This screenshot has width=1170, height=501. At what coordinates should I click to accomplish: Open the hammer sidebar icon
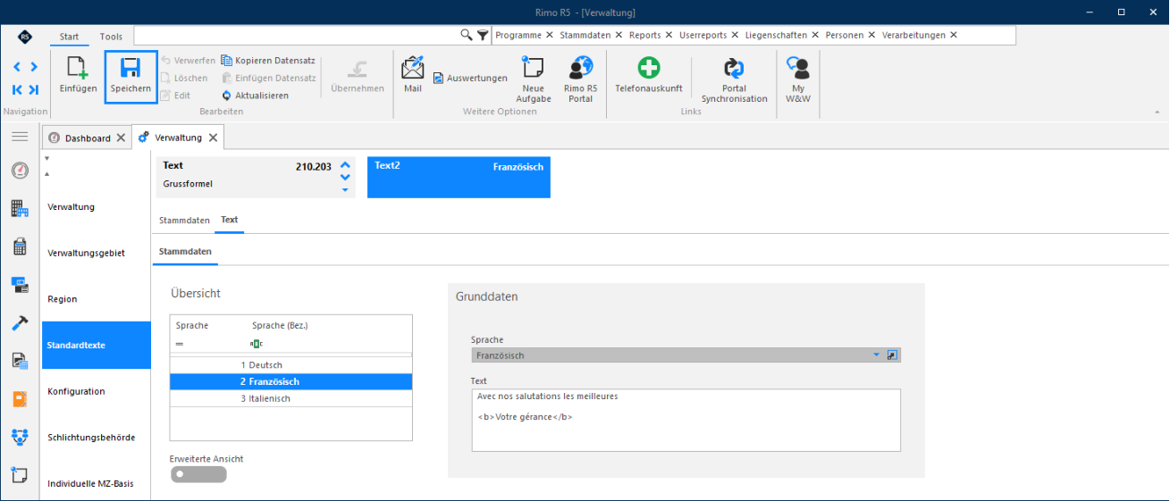[20, 323]
